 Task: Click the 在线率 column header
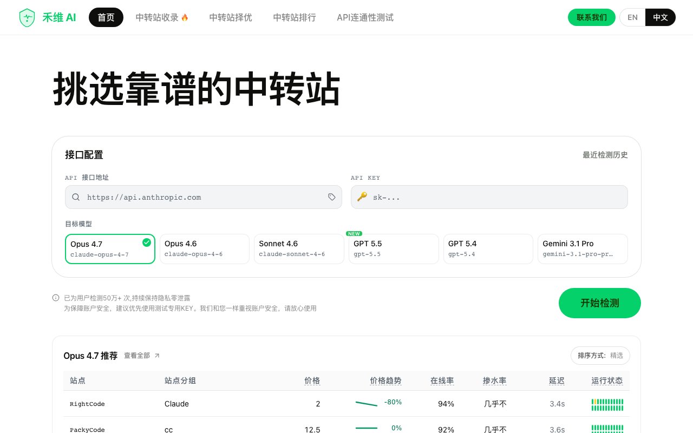click(x=442, y=380)
